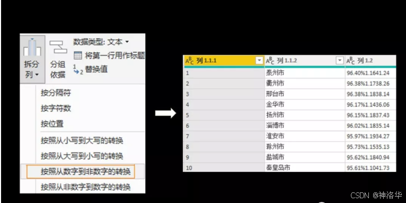
Task: Open the filter dropdown of 列 1.1.2
Action: tap(339, 60)
